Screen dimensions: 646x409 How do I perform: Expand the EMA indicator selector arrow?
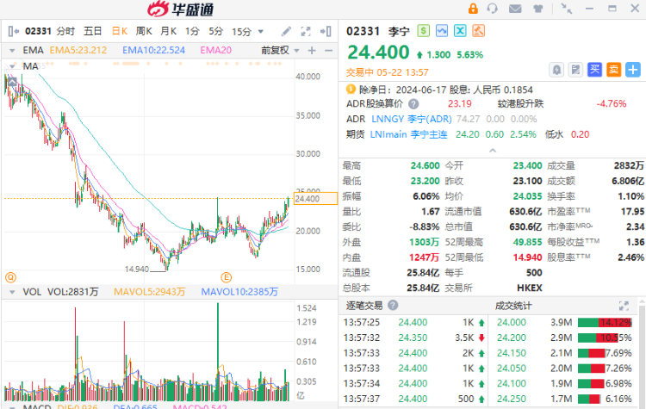tap(12, 51)
